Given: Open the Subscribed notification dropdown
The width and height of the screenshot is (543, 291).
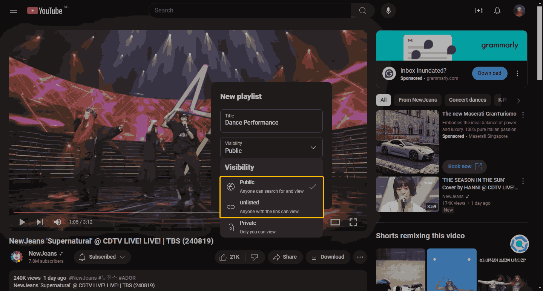Looking at the screenshot, I should 102,257.
